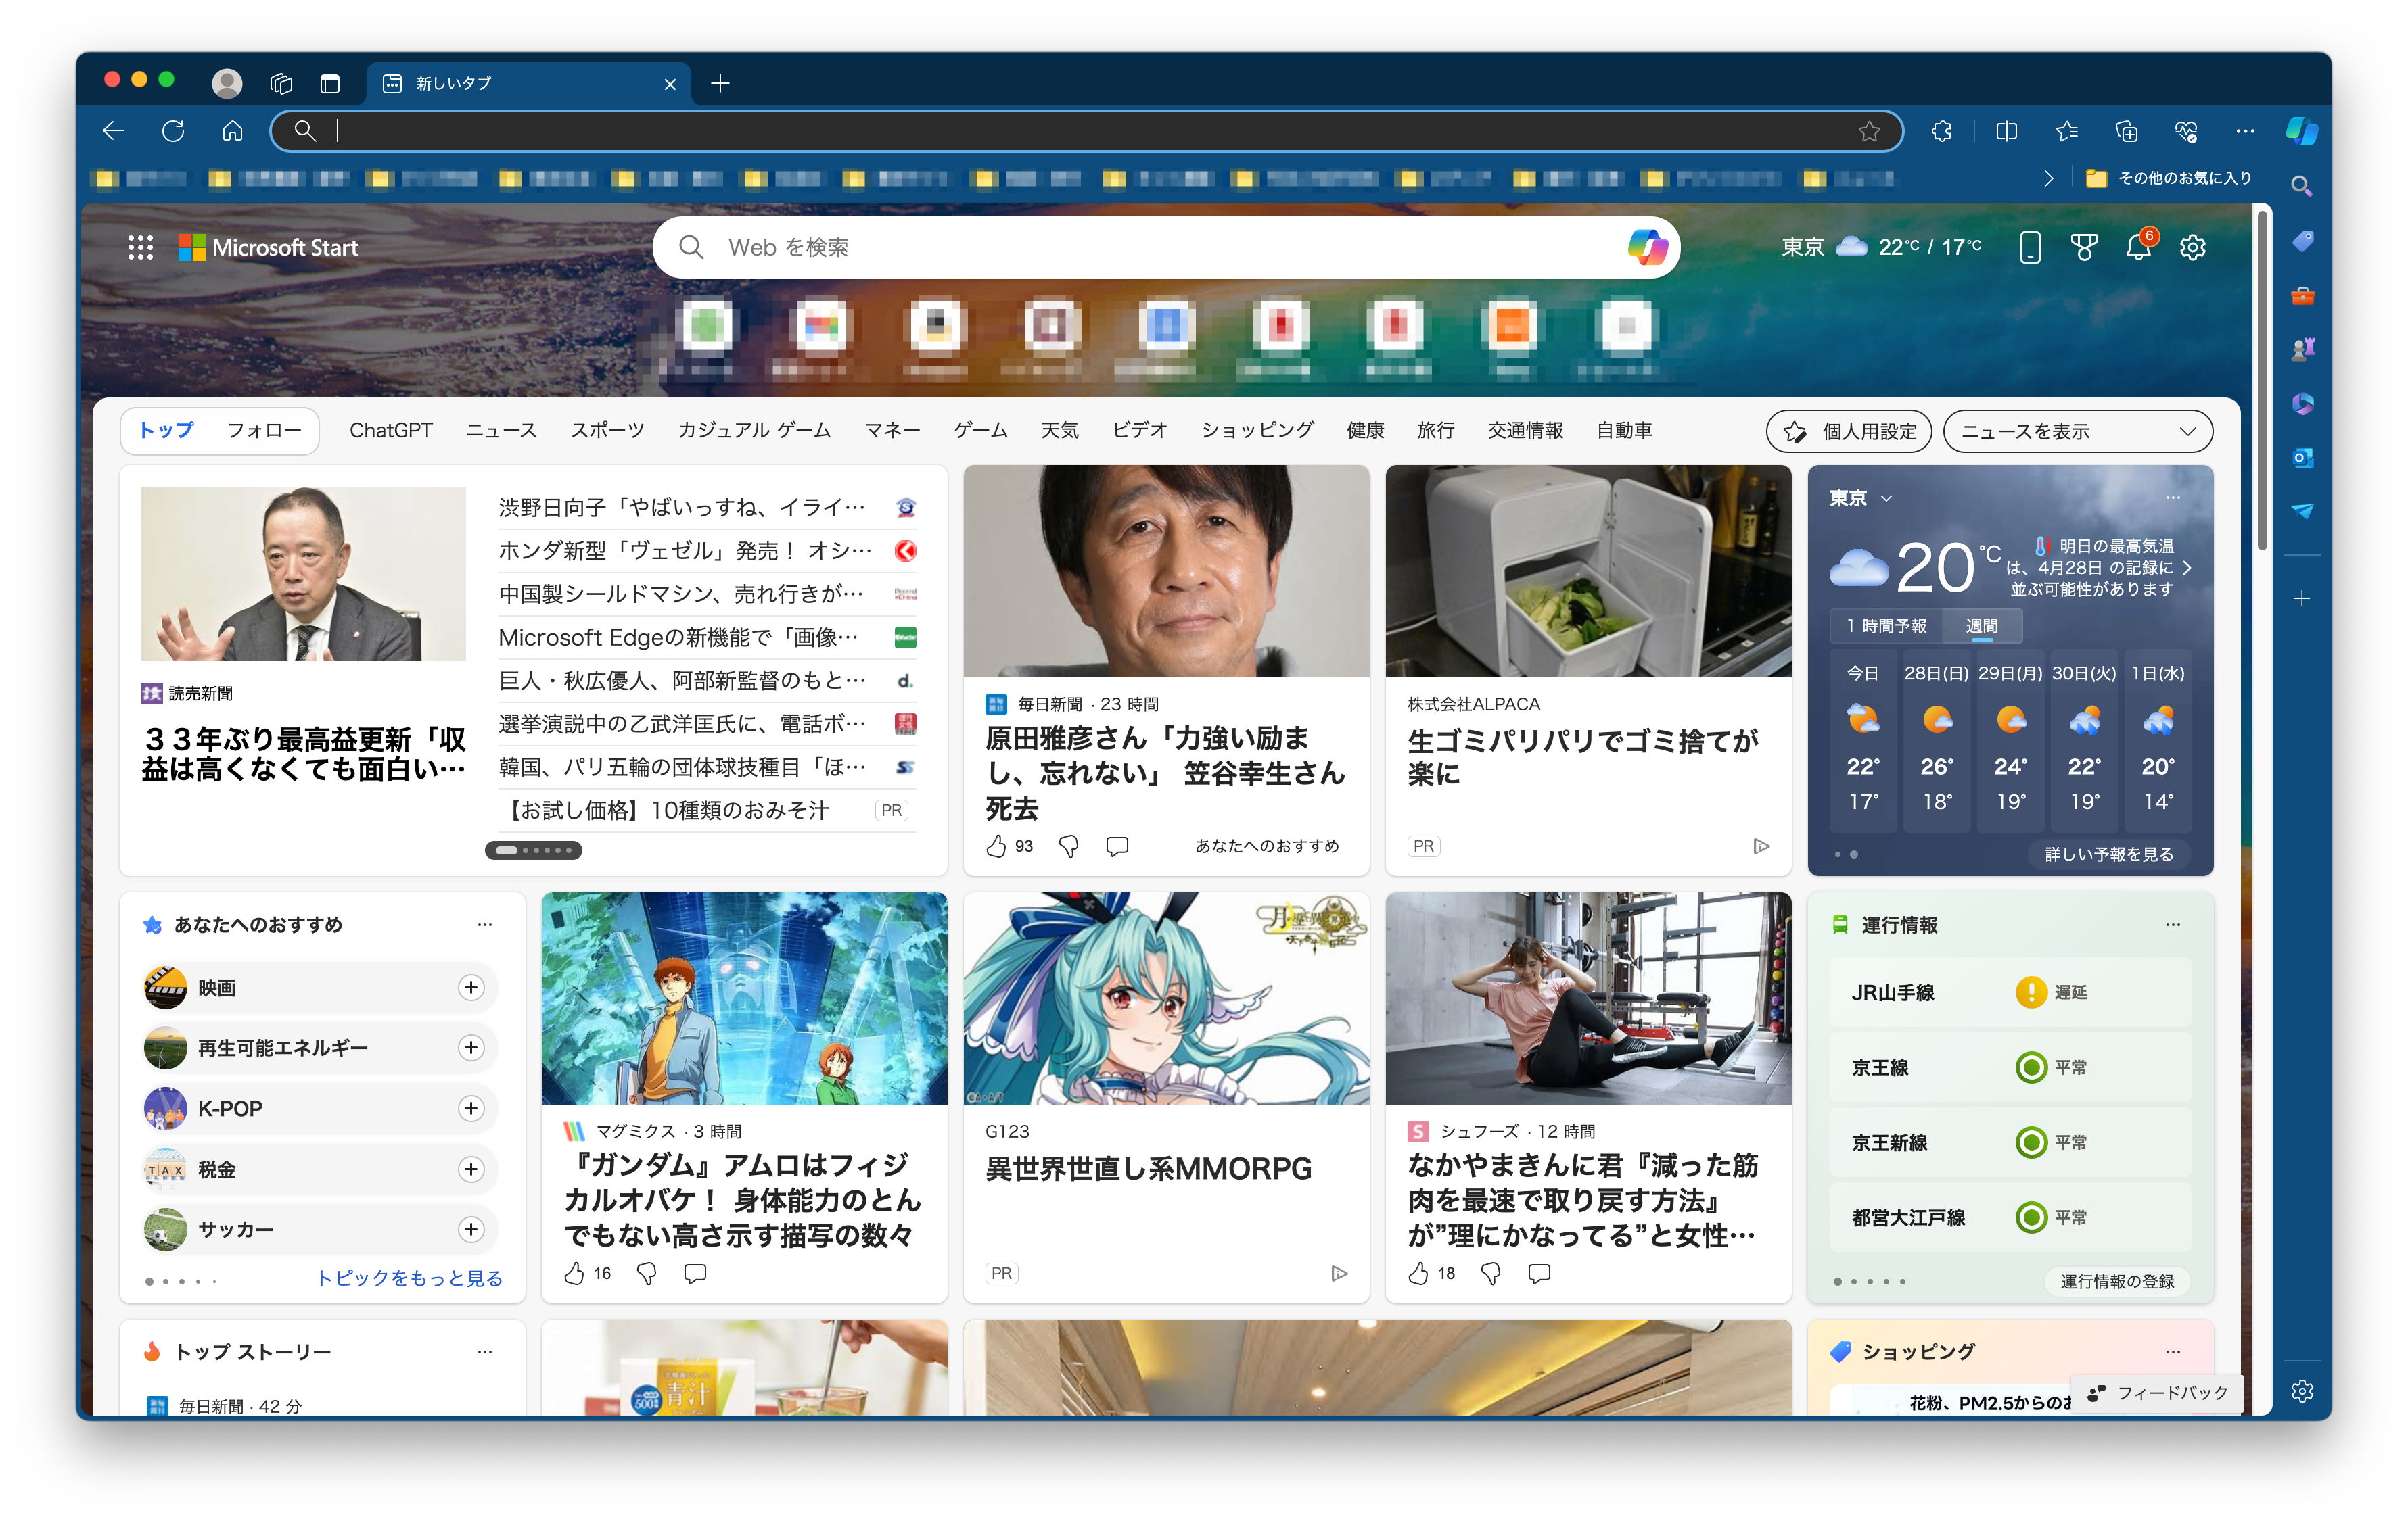This screenshot has width=2408, height=1521.
Task: Open Outlook in the Edge sidebar
Action: tap(2302, 458)
